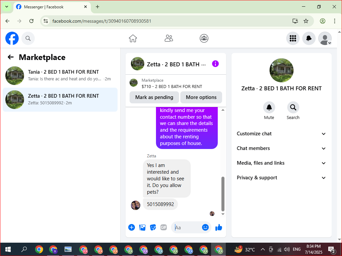Click the chat messages scrollbar thumb

pos(223,194)
